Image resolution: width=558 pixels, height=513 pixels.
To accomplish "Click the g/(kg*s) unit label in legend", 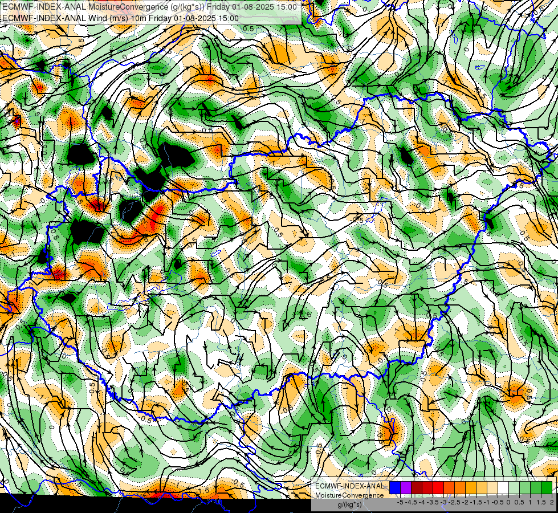I will pos(349,504).
